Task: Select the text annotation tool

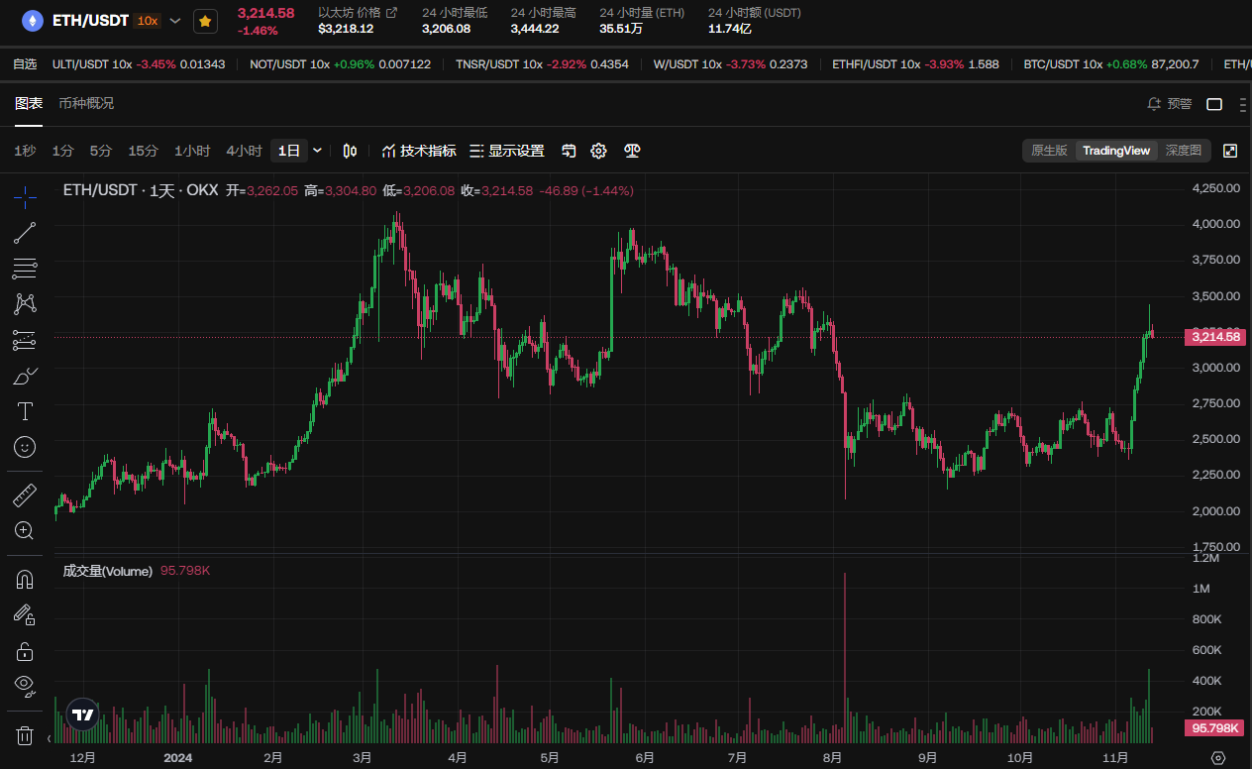Action: 25,410
